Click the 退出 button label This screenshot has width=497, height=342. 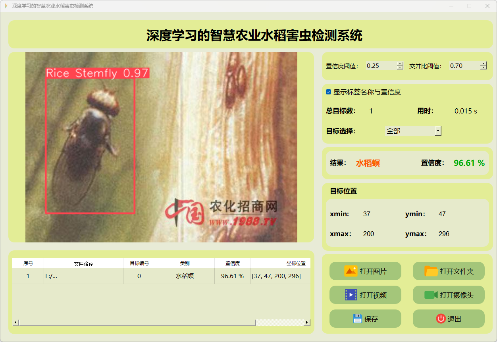pyautogui.click(x=455, y=319)
